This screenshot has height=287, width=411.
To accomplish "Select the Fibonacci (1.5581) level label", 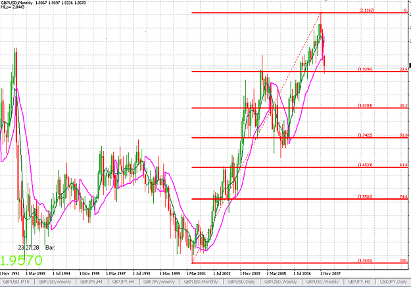I will click(x=365, y=196).
